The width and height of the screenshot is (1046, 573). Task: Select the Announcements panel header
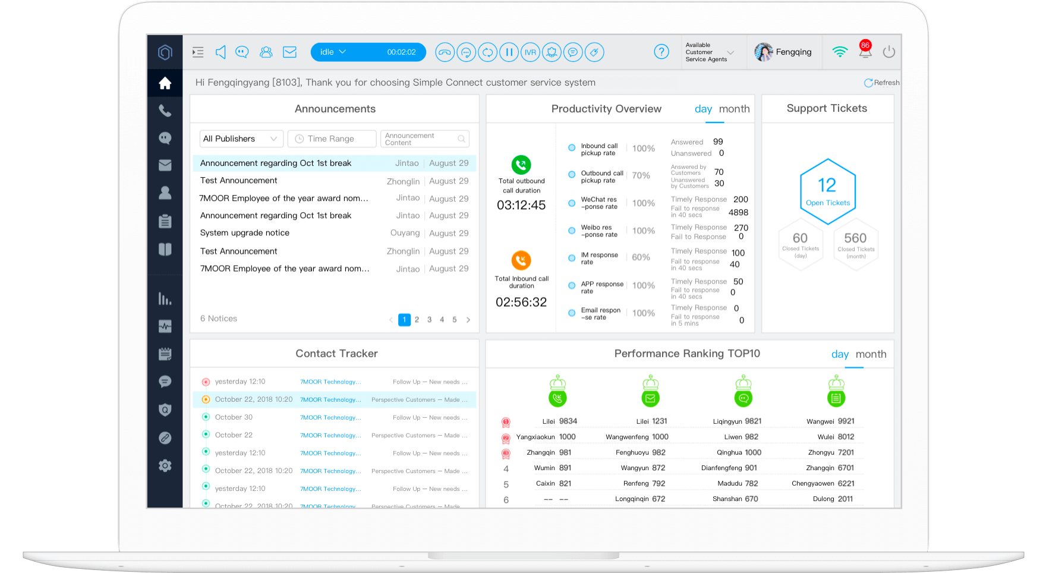[335, 109]
